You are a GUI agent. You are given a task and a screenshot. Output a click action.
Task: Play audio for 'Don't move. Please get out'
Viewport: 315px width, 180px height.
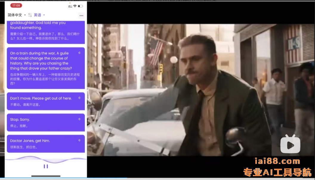(x=79, y=98)
